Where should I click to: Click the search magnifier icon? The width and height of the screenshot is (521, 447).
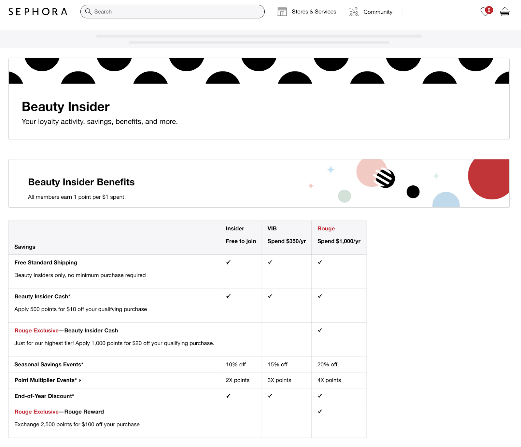pos(88,11)
